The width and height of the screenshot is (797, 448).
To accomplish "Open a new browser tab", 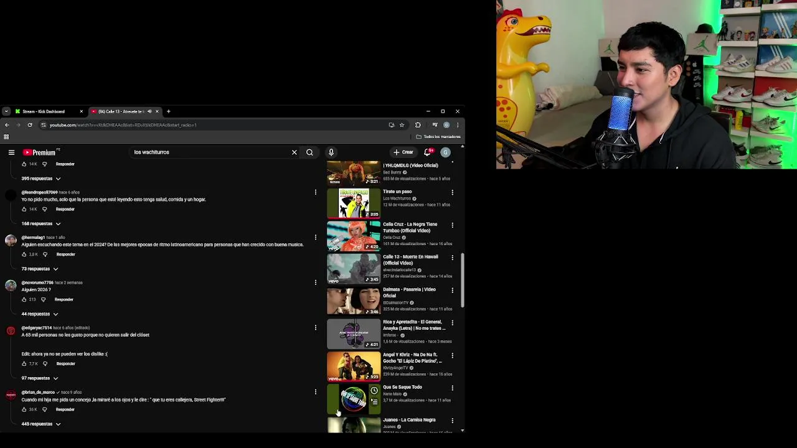I will click(168, 111).
